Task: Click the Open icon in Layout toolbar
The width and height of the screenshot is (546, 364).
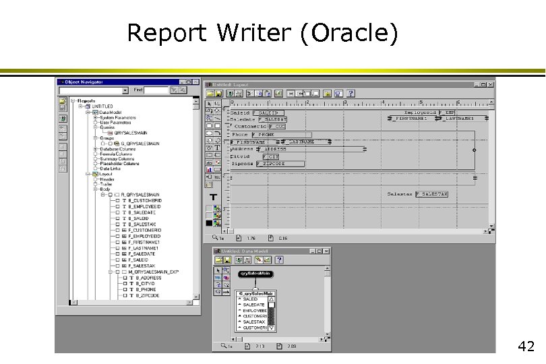Action: tap(210, 93)
